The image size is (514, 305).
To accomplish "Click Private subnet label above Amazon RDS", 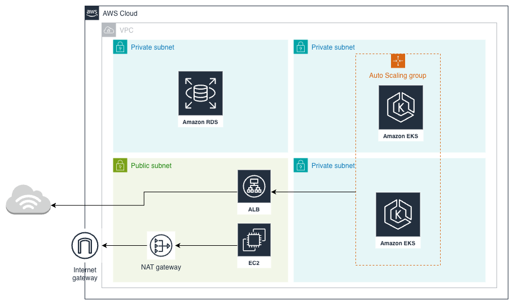I will point(152,47).
